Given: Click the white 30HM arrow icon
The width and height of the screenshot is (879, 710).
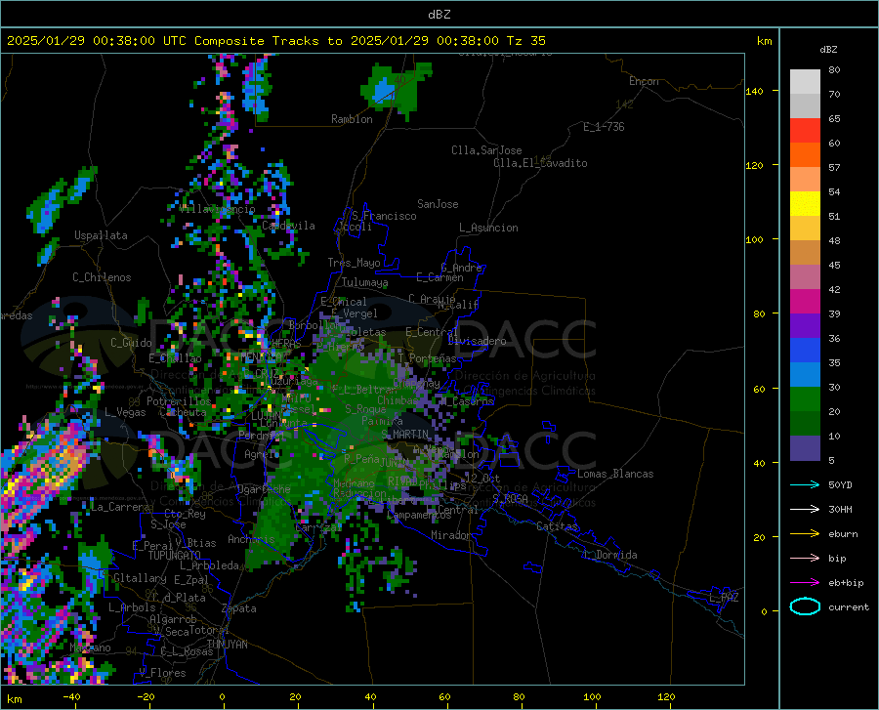Looking at the screenshot, I should pyautogui.click(x=805, y=510).
